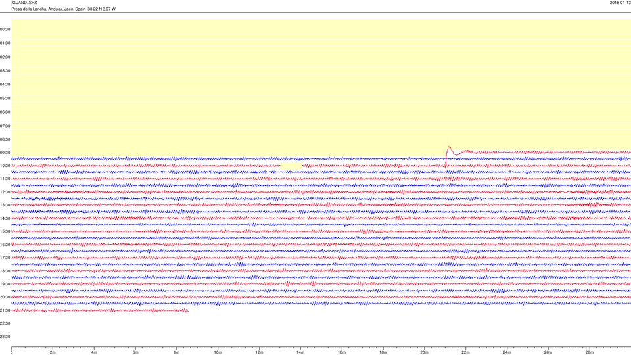Select the 00:30 time row label

(5, 30)
